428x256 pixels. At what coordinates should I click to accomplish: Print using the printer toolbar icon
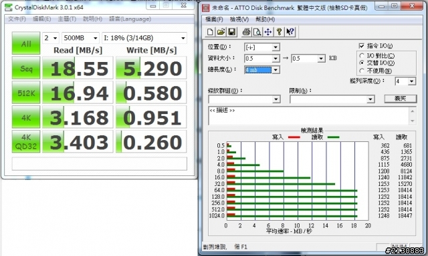point(246,32)
